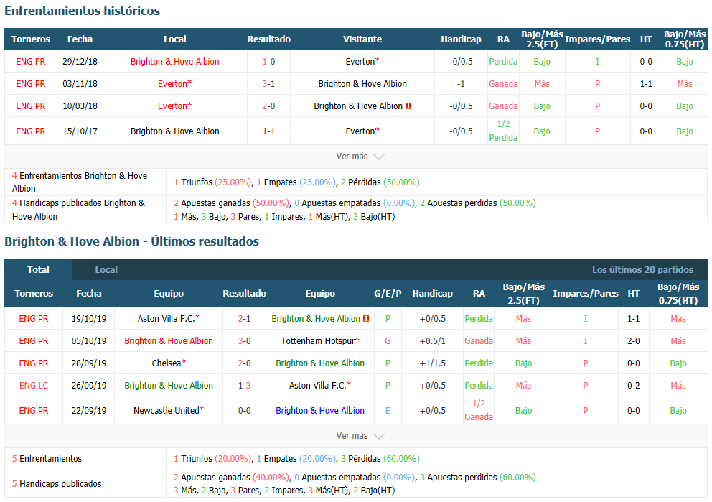Open Brighton & Hove Albion in 03/11/18 row
Viewport: 712px width, 502px height.
[362, 83]
